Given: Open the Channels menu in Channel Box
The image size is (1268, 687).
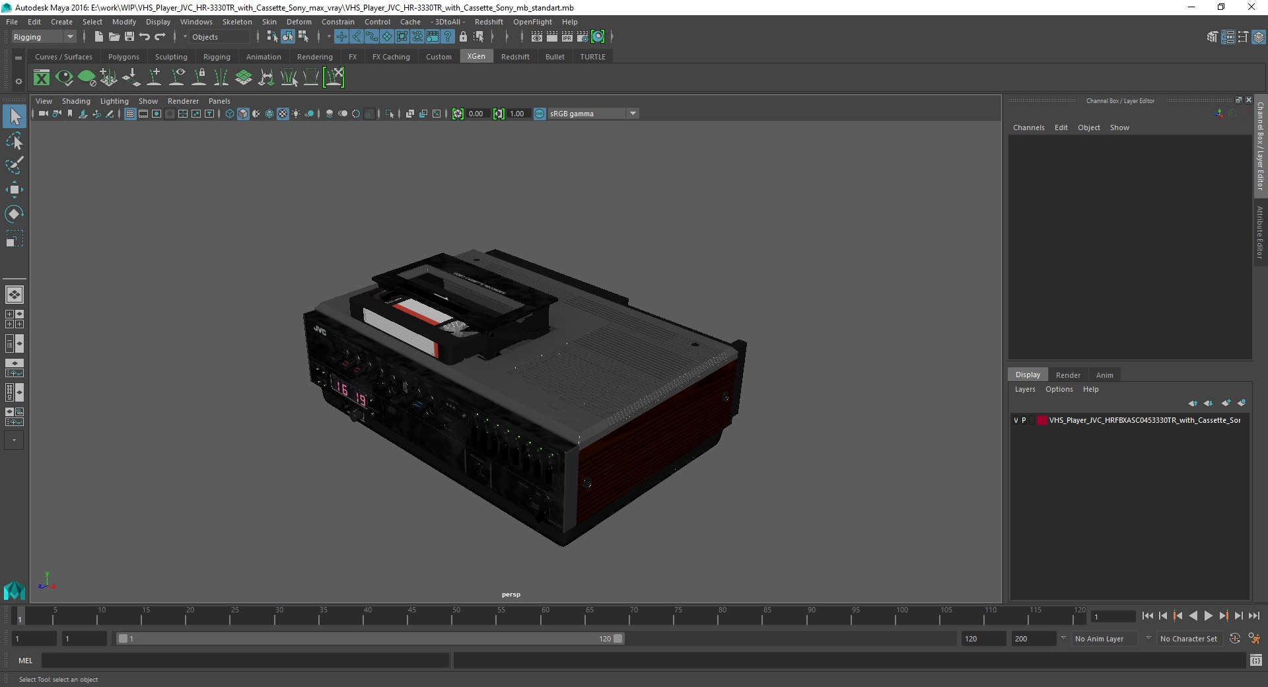Looking at the screenshot, I should point(1028,127).
